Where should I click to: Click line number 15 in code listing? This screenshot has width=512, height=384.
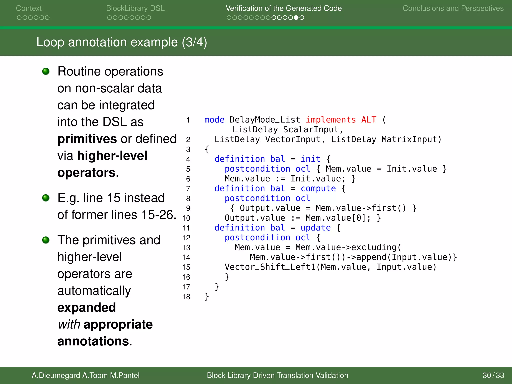186,267
